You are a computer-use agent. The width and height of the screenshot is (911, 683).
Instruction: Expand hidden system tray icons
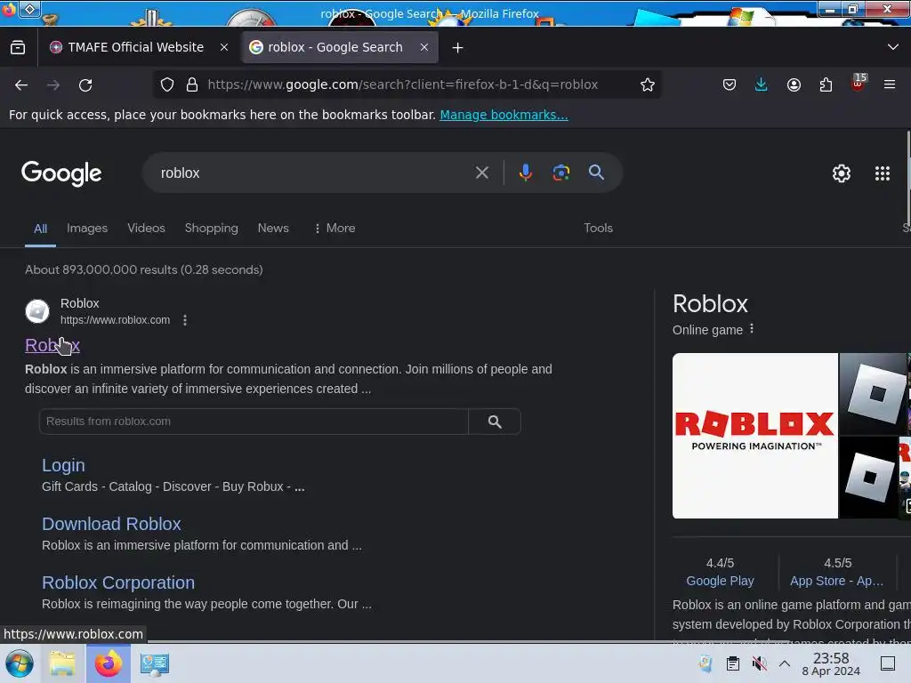point(785,663)
